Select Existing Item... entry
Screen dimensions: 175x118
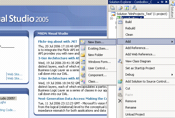click(98, 48)
